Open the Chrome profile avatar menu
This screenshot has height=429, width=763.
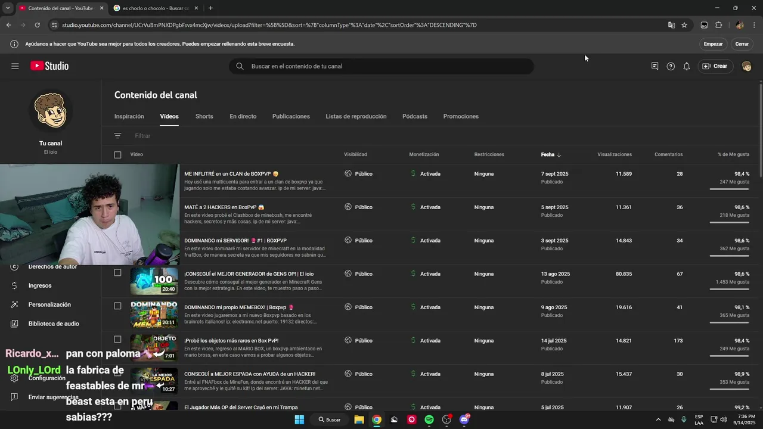click(x=740, y=25)
